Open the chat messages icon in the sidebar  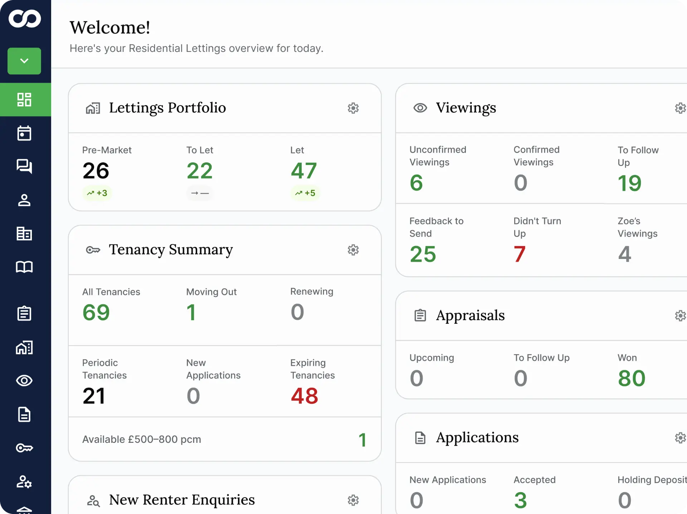(x=24, y=166)
